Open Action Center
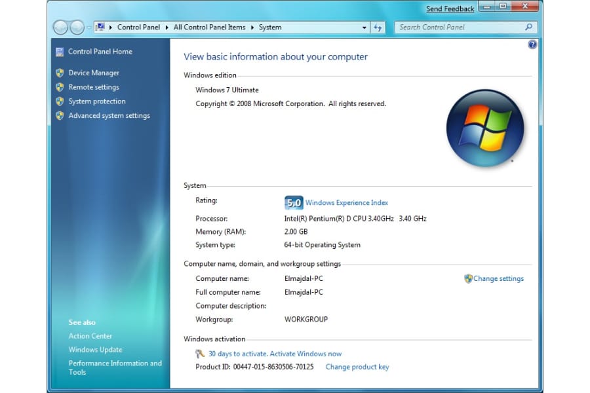590x393 pixels. (90, 336)
